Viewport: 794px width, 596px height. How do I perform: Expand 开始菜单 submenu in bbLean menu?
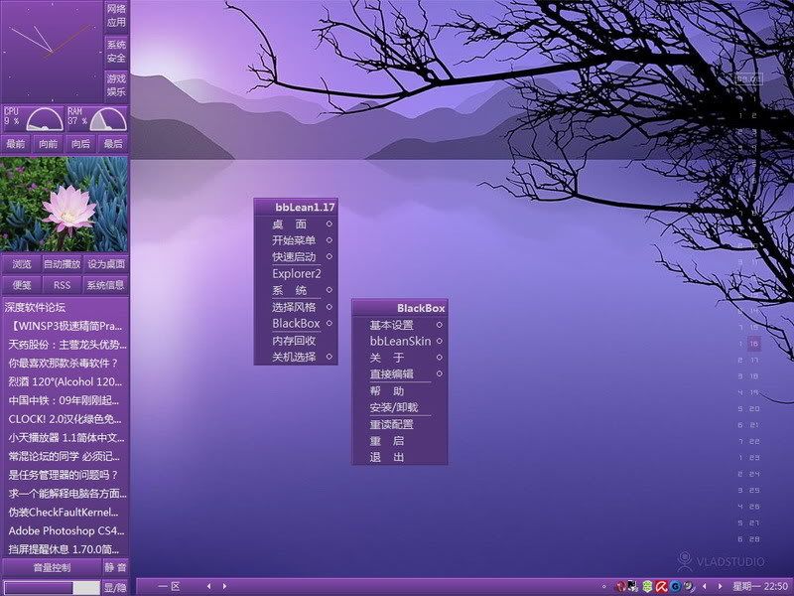tap(296, 240)
